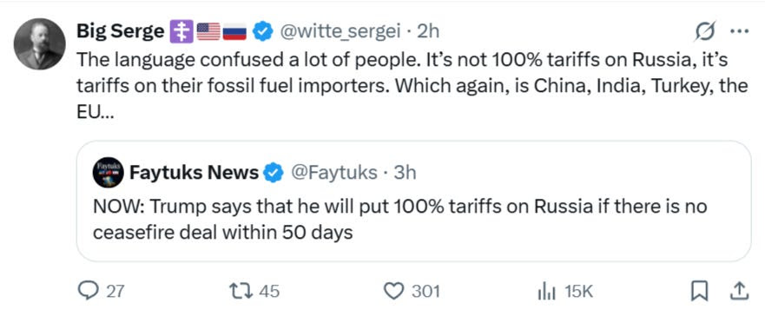View analytics via the bar chart icon
The image size is (765, 316).
coord(546,292)
